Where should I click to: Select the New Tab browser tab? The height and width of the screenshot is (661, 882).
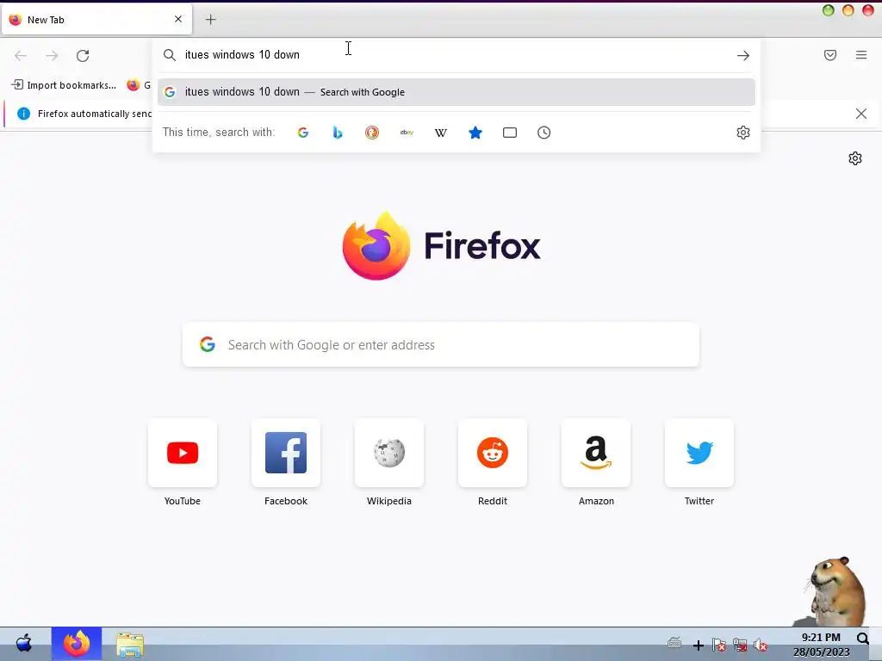pos(96,20)
